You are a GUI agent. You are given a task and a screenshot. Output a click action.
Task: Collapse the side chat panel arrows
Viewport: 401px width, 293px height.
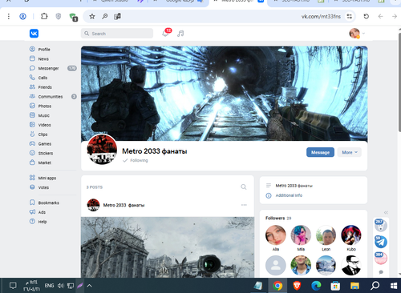(386, 213)
